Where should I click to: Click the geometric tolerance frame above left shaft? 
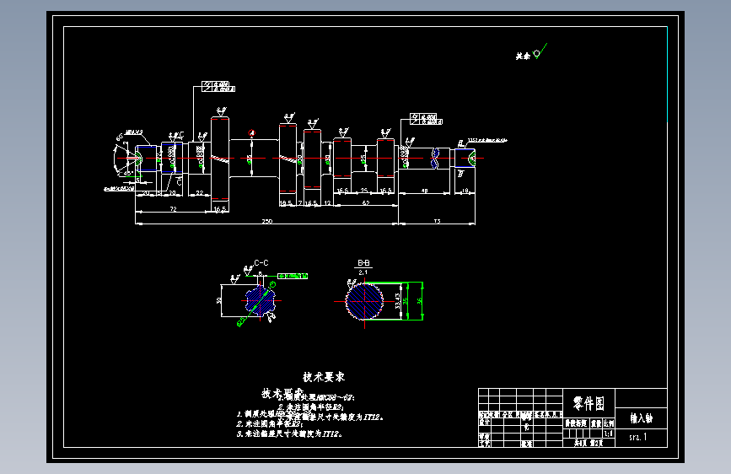pos(218,86)
